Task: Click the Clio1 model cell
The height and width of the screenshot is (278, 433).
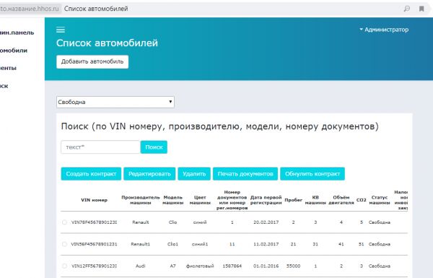Action: 173,244
